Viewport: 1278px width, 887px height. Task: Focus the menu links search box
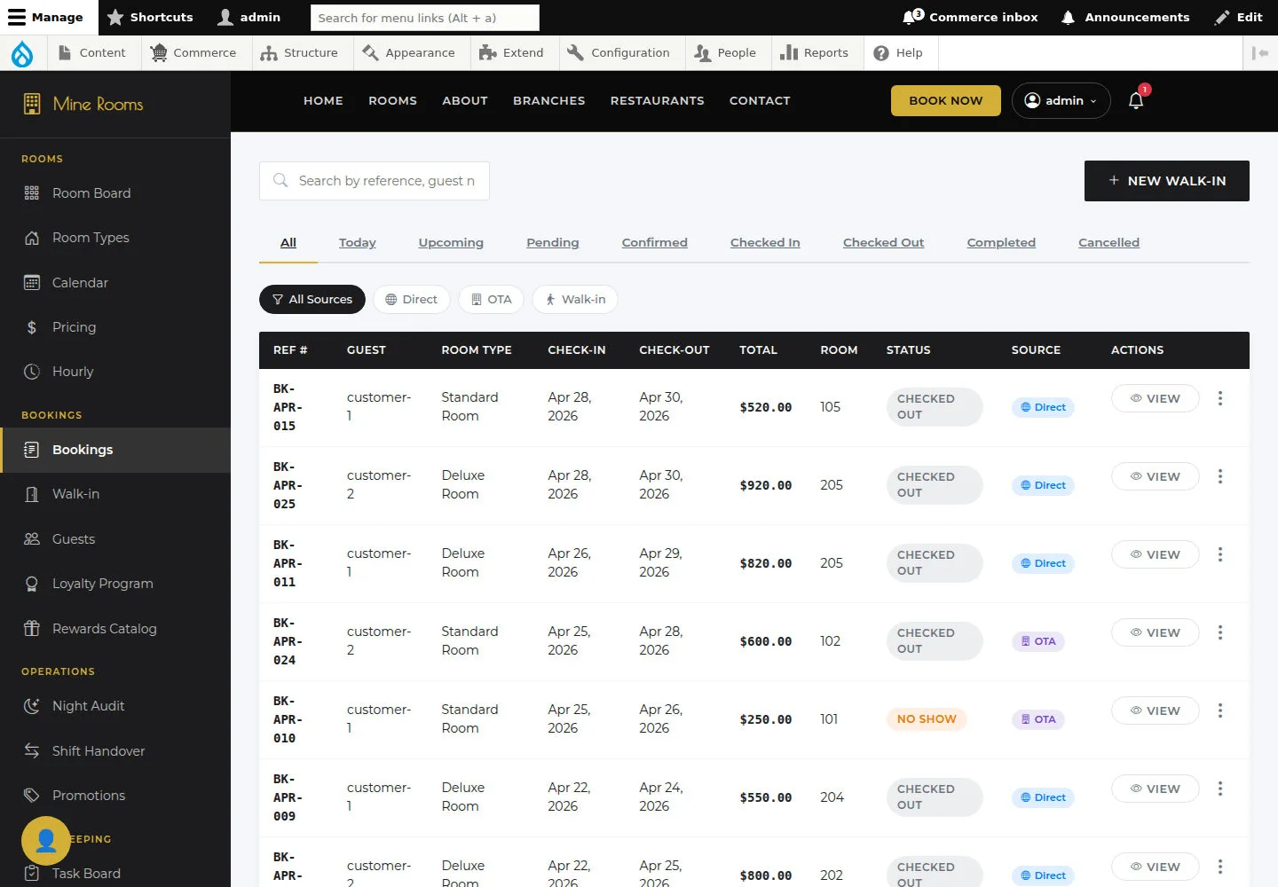click(x=425, y=18)
